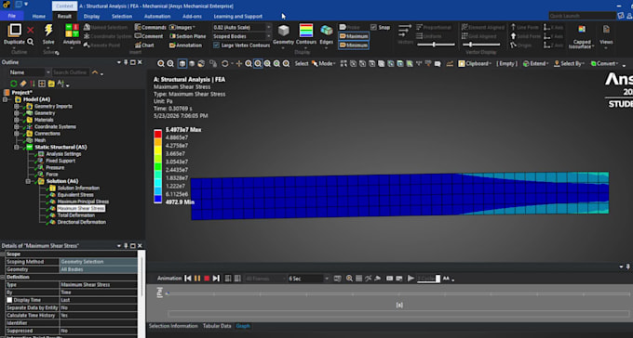The width and height of the screenshot is (633, 338).
Task: Pin the Details panel
Action: coord(126,246)
